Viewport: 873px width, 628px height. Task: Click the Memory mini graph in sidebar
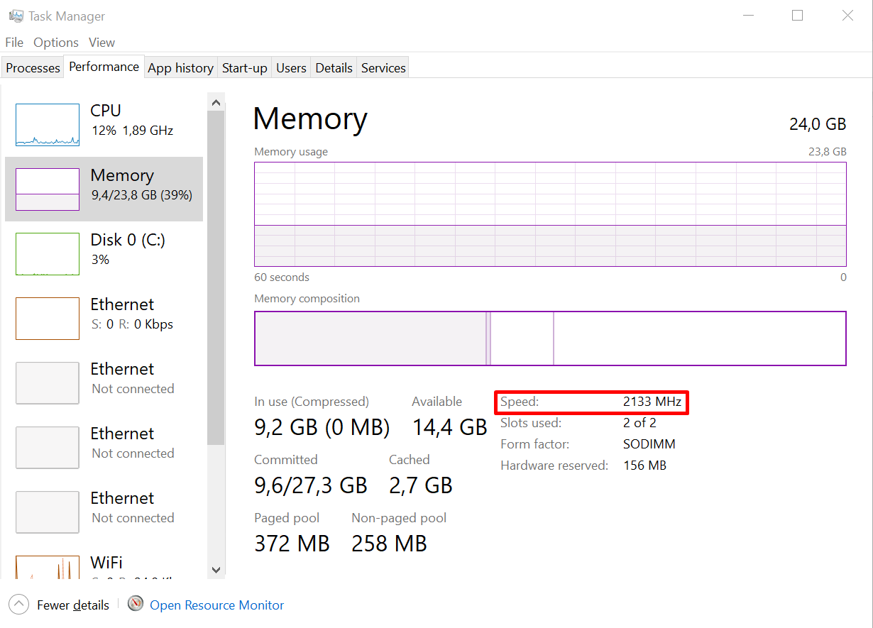(48, 189)
